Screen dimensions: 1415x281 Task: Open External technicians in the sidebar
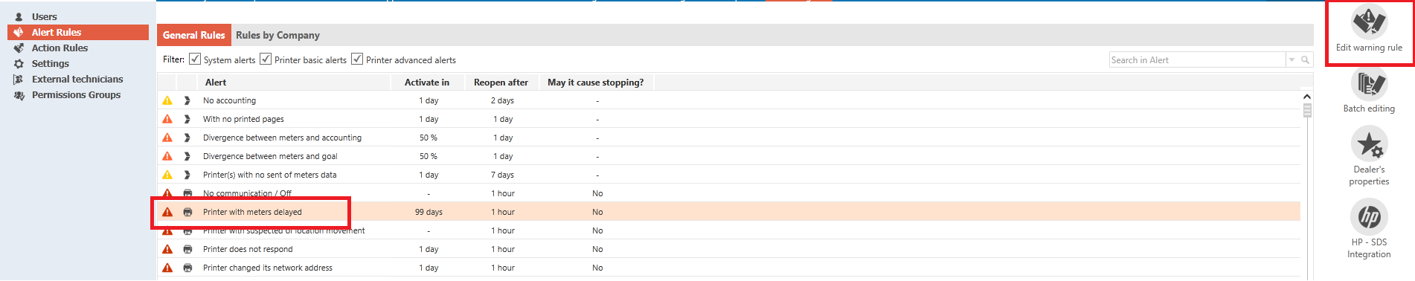[77, 79]
